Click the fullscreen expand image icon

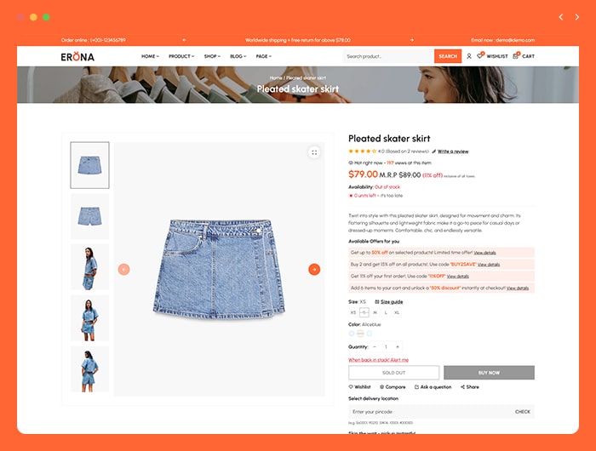pyautogui.click(x=314, y=152)
